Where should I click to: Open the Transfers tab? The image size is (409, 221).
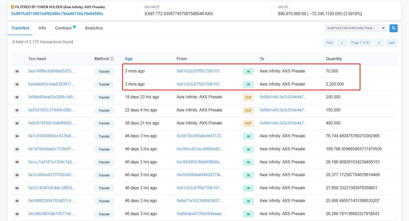[x=20, y=28]
